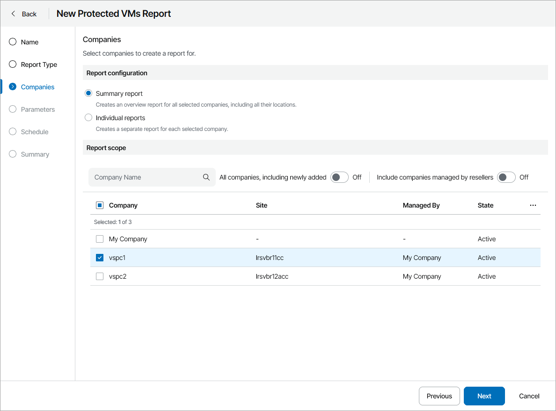Toggle the select-all Company header checkbox
The width and height of the screenshot is (556, 411).
100,205
